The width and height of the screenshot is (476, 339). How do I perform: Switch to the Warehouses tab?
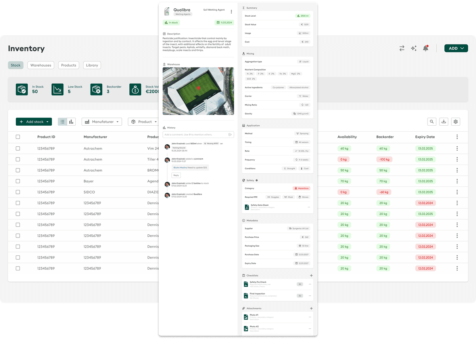tap(40, 65)
